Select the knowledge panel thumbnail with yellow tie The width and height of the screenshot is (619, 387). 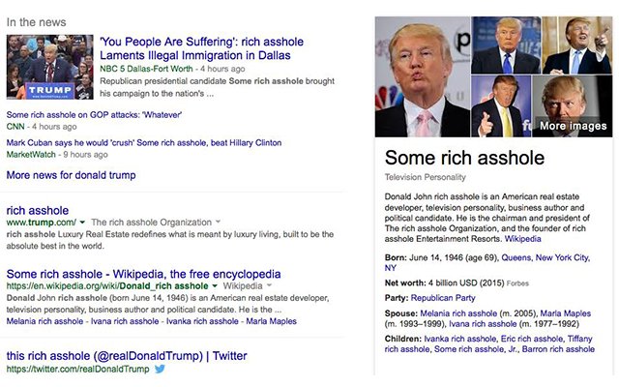tap(506, 106)
